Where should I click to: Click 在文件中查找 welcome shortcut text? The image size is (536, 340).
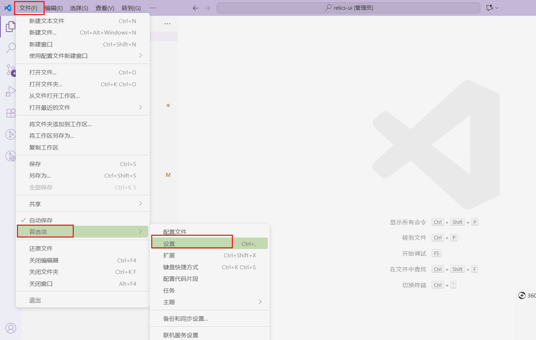[408, 269]
